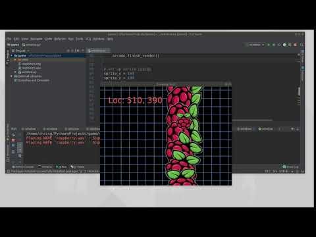316x237 pixels.
Task: Click the Debug bug icon in toolbar
Action: pyautogui.click(x=274, y=45)
